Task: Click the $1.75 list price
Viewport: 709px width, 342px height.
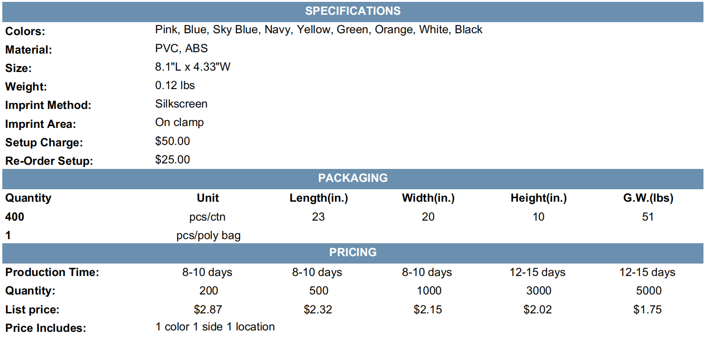Action: (648, 310)
